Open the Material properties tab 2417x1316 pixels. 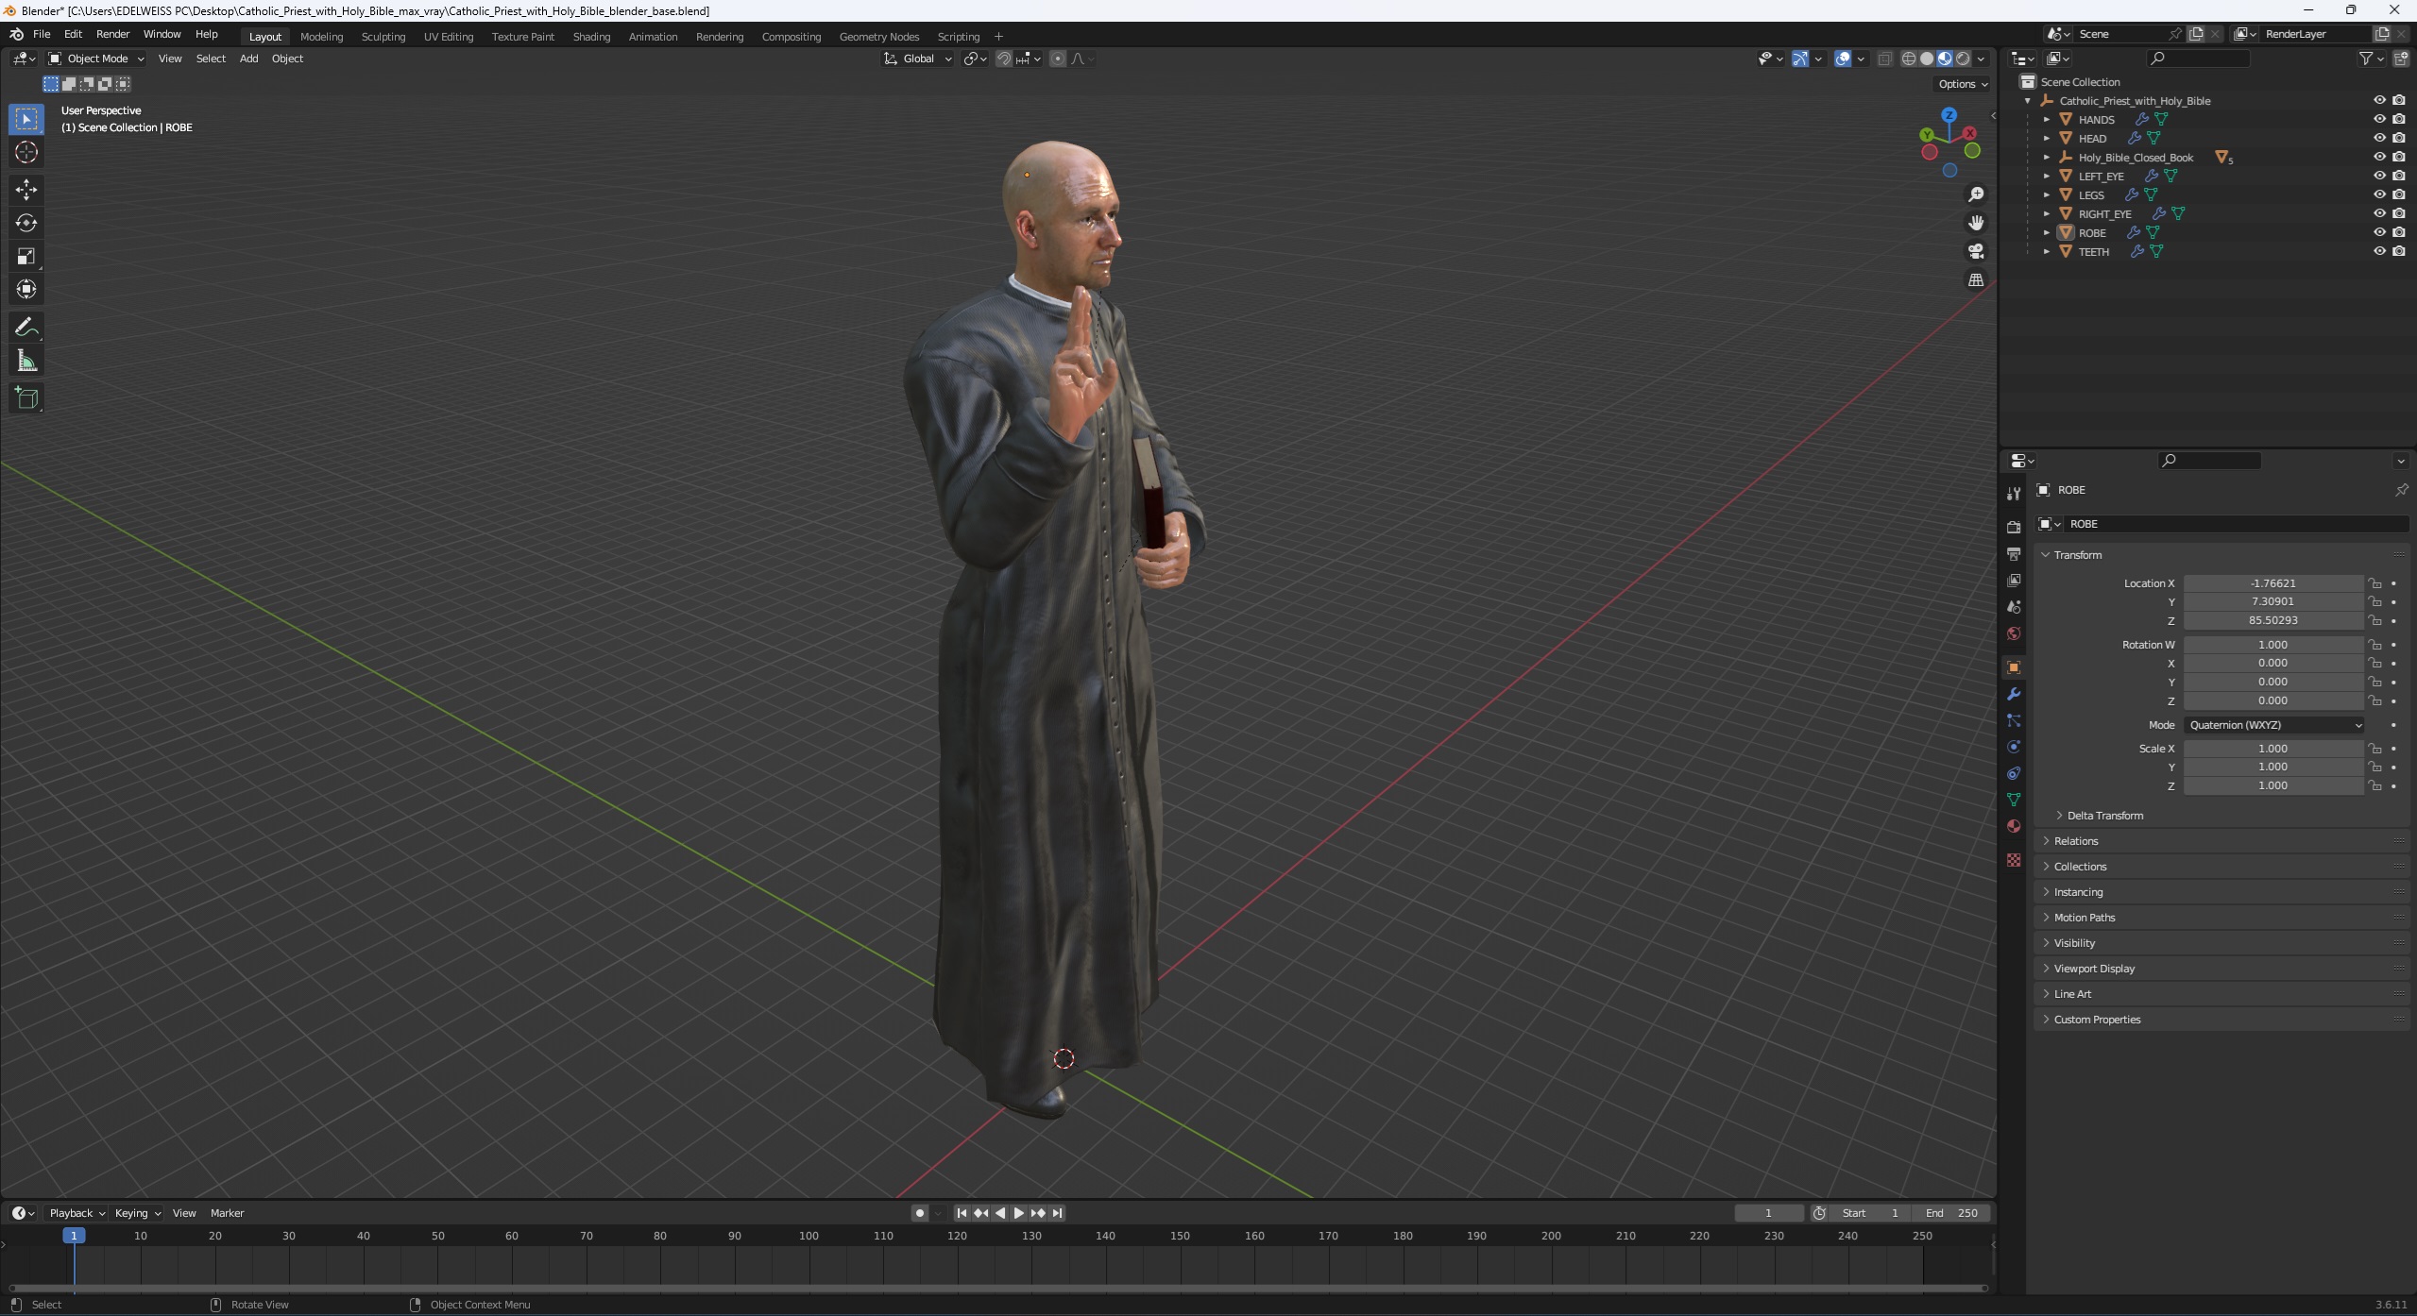(x=2014, y=826)
